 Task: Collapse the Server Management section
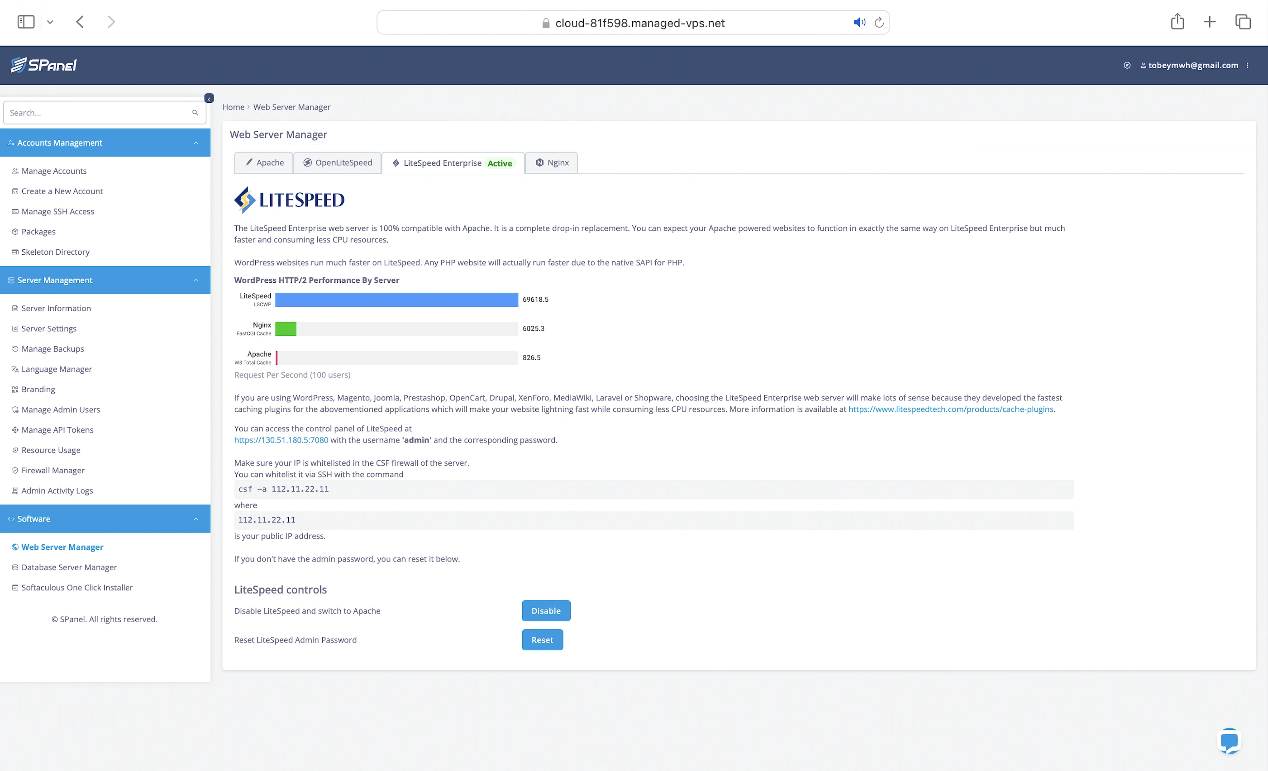[196, 280]
